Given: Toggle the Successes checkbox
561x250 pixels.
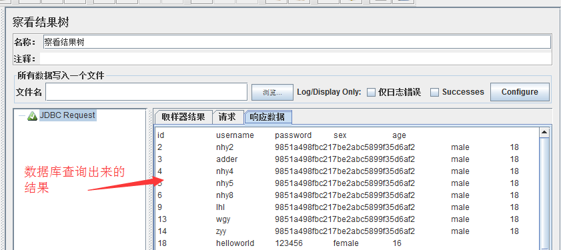Looking at the screenshot, I should coord(434,92).
